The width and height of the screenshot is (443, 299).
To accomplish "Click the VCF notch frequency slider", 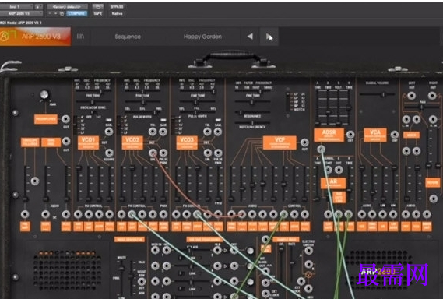I will (x=252, y=123).
